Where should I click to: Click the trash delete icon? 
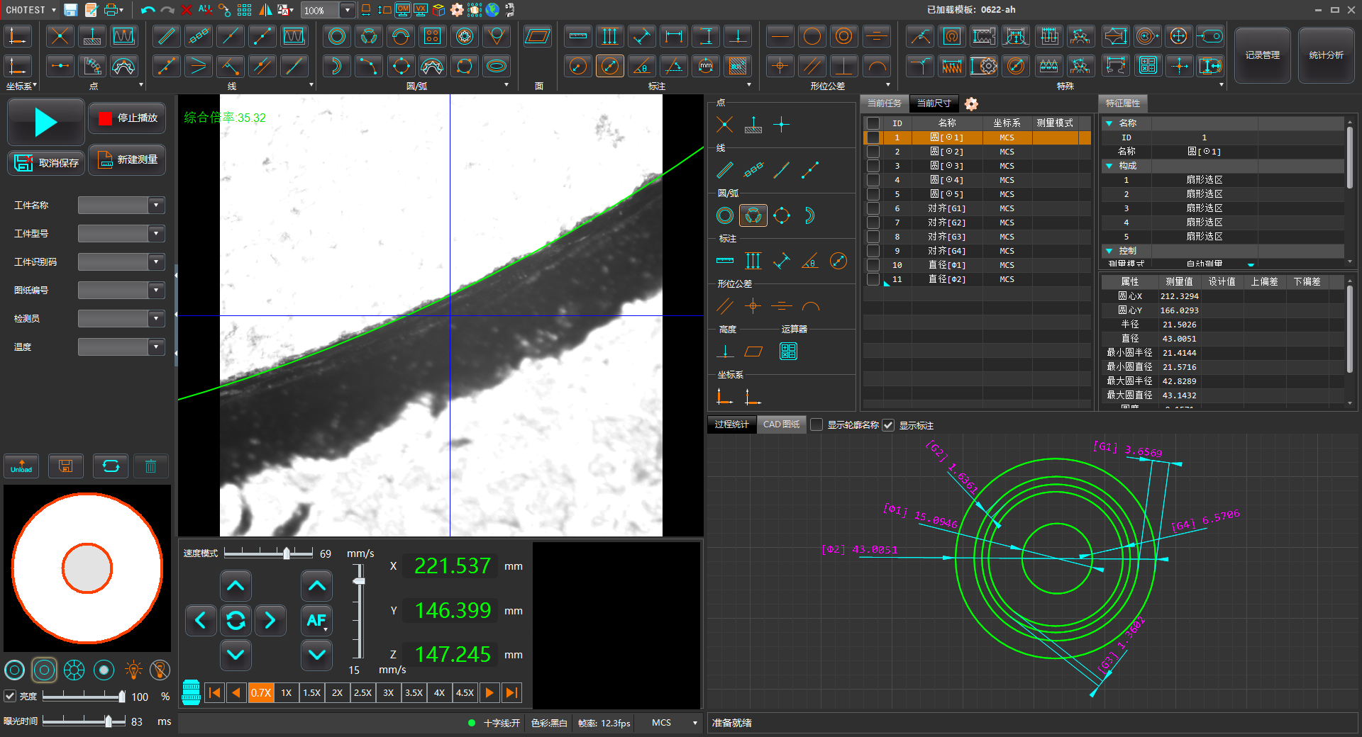(x=150, y=466)
